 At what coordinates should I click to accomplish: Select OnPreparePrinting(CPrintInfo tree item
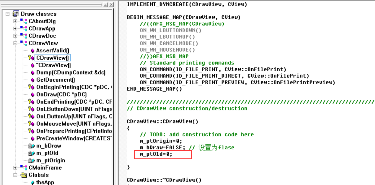point(74,131)
